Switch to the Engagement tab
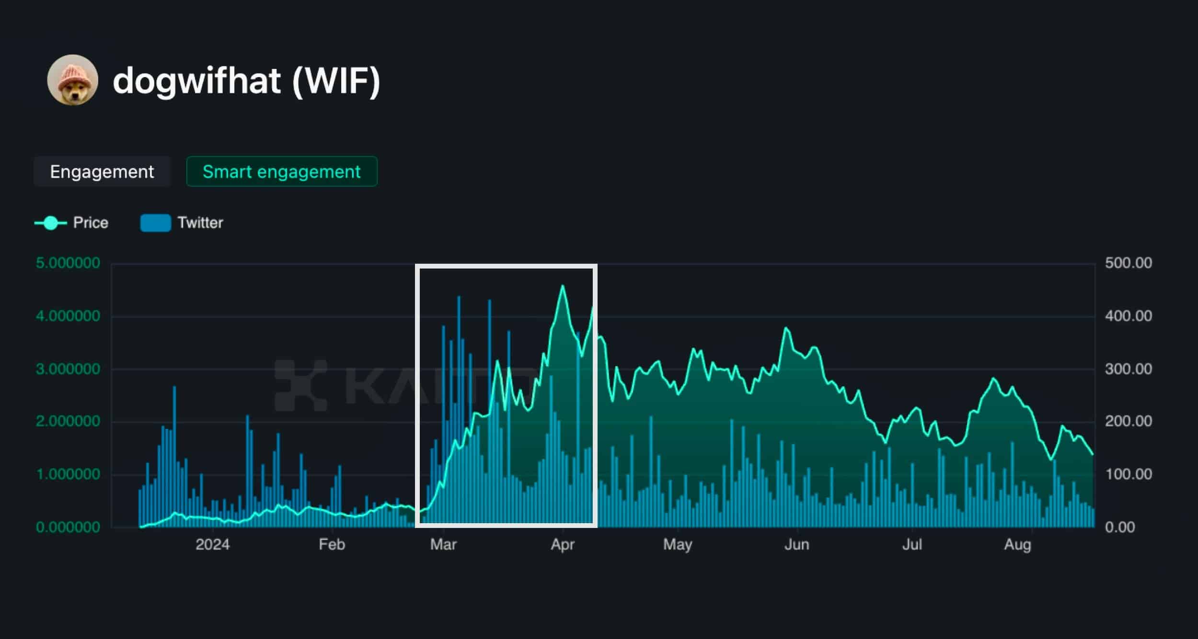Screen dimensions: 1198x639 (102, 171)
